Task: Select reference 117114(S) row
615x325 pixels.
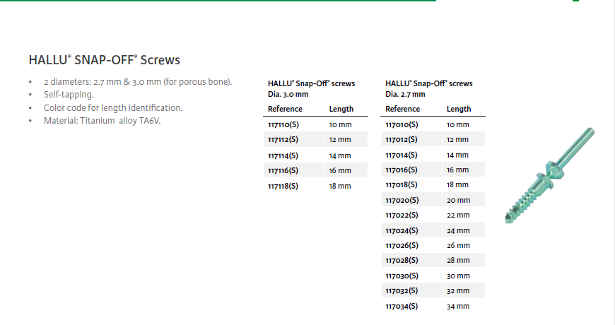Action: point(283,155)
